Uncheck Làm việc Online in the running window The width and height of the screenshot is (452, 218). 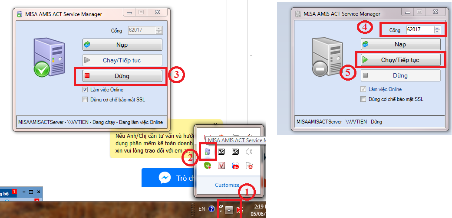click(85, 90)
